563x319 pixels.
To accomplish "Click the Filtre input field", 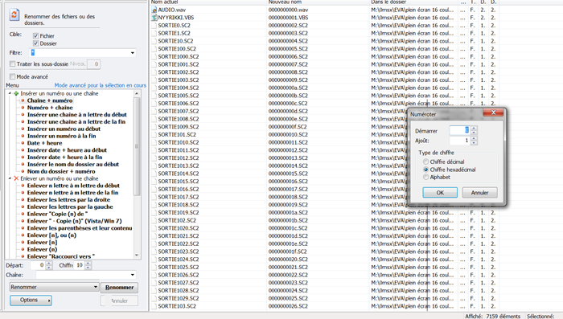I will [x=79, y=53].
